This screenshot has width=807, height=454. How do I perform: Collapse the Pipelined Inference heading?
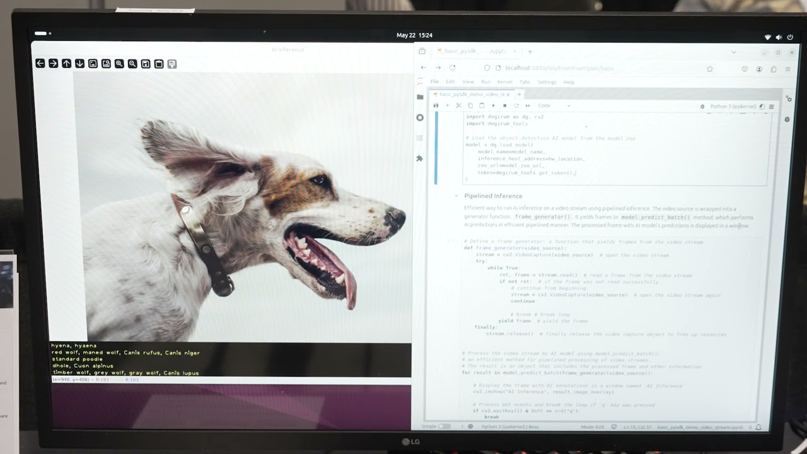coord(456,196)
